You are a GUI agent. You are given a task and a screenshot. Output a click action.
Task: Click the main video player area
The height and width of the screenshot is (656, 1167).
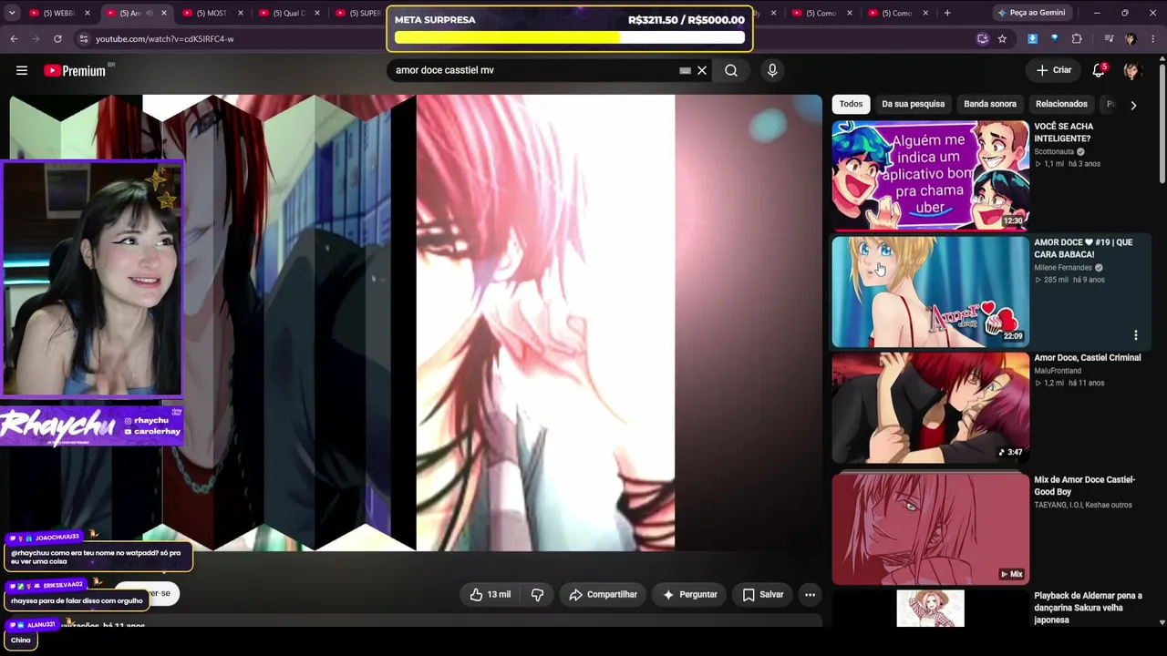(x=416, y=323)
